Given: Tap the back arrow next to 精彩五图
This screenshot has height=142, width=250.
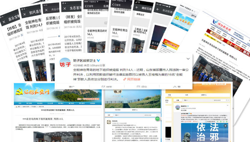Looking at the screenshot, I should [137, 7].
